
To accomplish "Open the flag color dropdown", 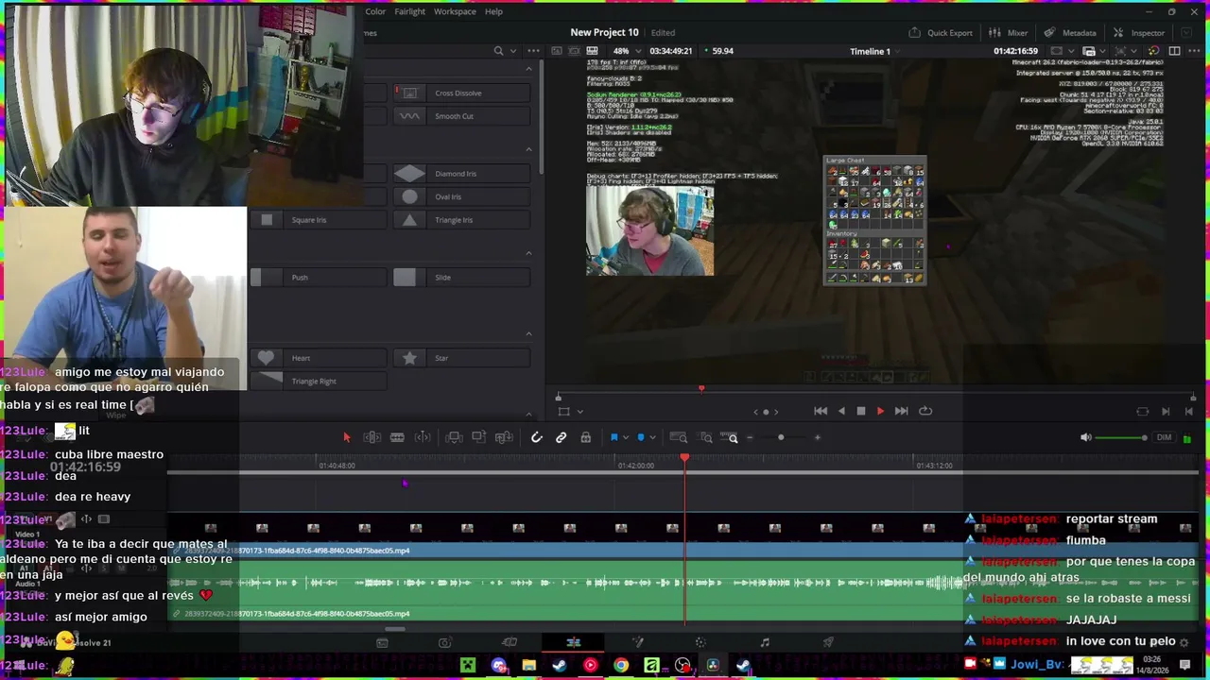I will coord(625,437).
